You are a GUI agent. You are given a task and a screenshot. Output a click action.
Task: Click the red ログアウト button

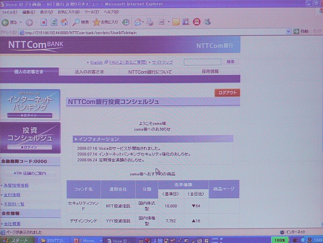(227, 93)
